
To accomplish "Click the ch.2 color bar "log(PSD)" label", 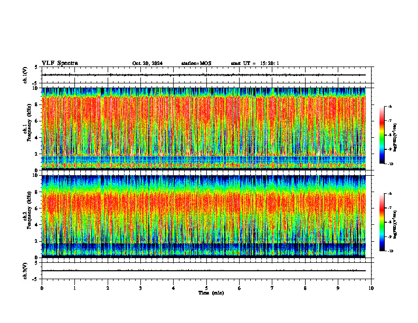I will coord(395,224).
